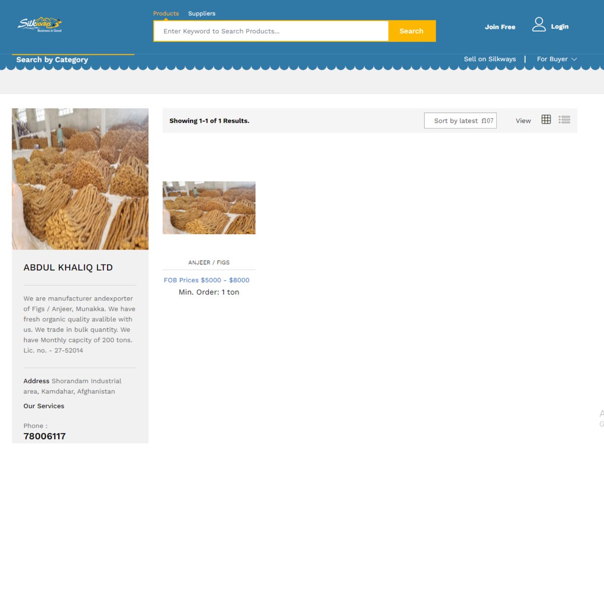This screenshot has width=604, height=604.
Task: Open the ANJEER / FIGS product title
Action: 209,263
